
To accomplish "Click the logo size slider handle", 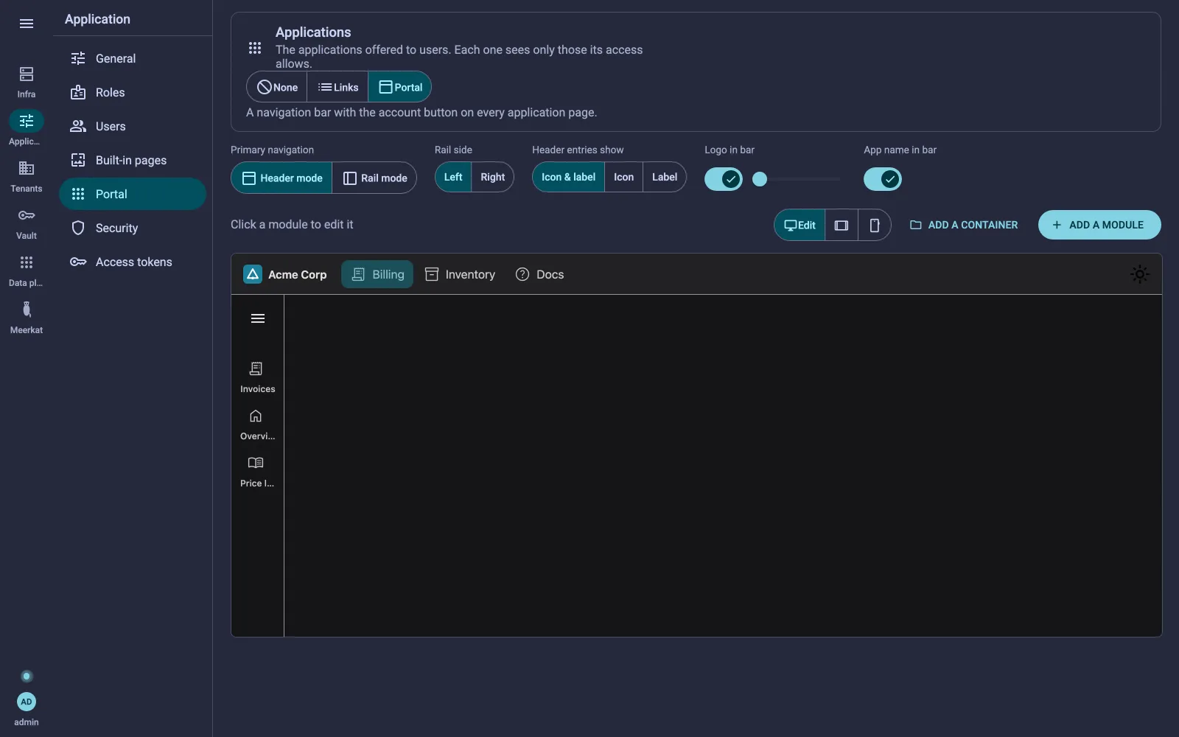I will 760,178.
